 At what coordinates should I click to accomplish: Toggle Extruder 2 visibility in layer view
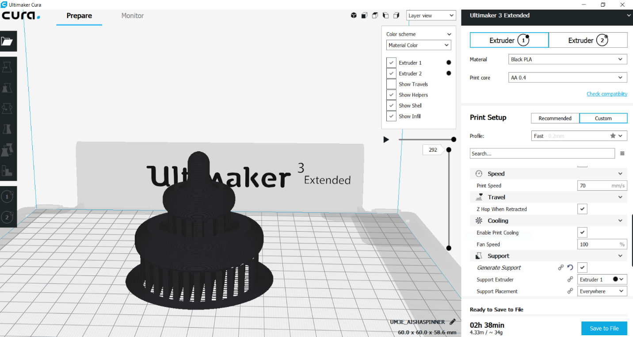[391, 73]
